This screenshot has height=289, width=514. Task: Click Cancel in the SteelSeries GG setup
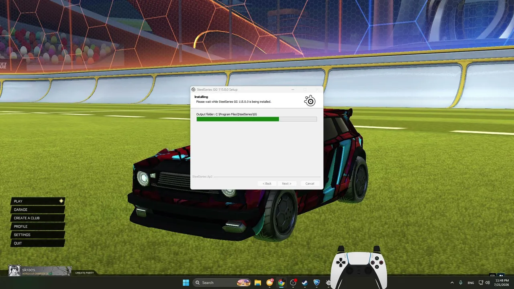click(310, 183)
